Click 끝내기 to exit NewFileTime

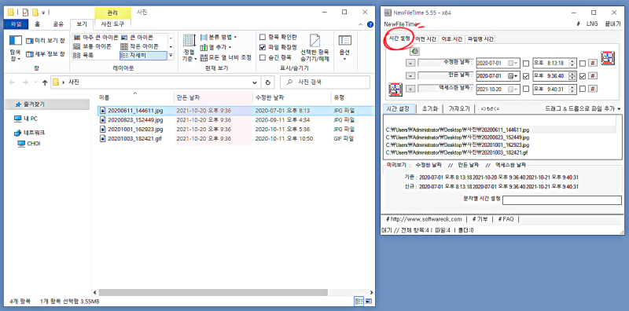click(x=612, y=24)
